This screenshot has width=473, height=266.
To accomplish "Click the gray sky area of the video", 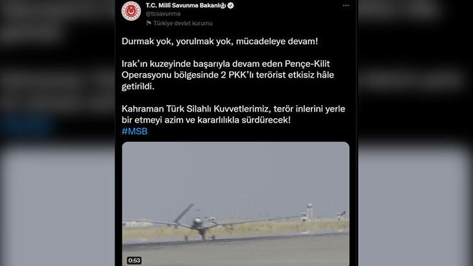I will click(x=236, y=175).
